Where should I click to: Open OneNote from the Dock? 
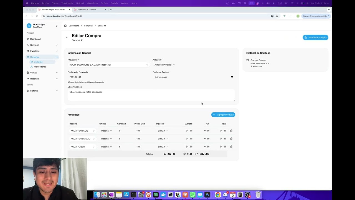(x=111, y=195)
